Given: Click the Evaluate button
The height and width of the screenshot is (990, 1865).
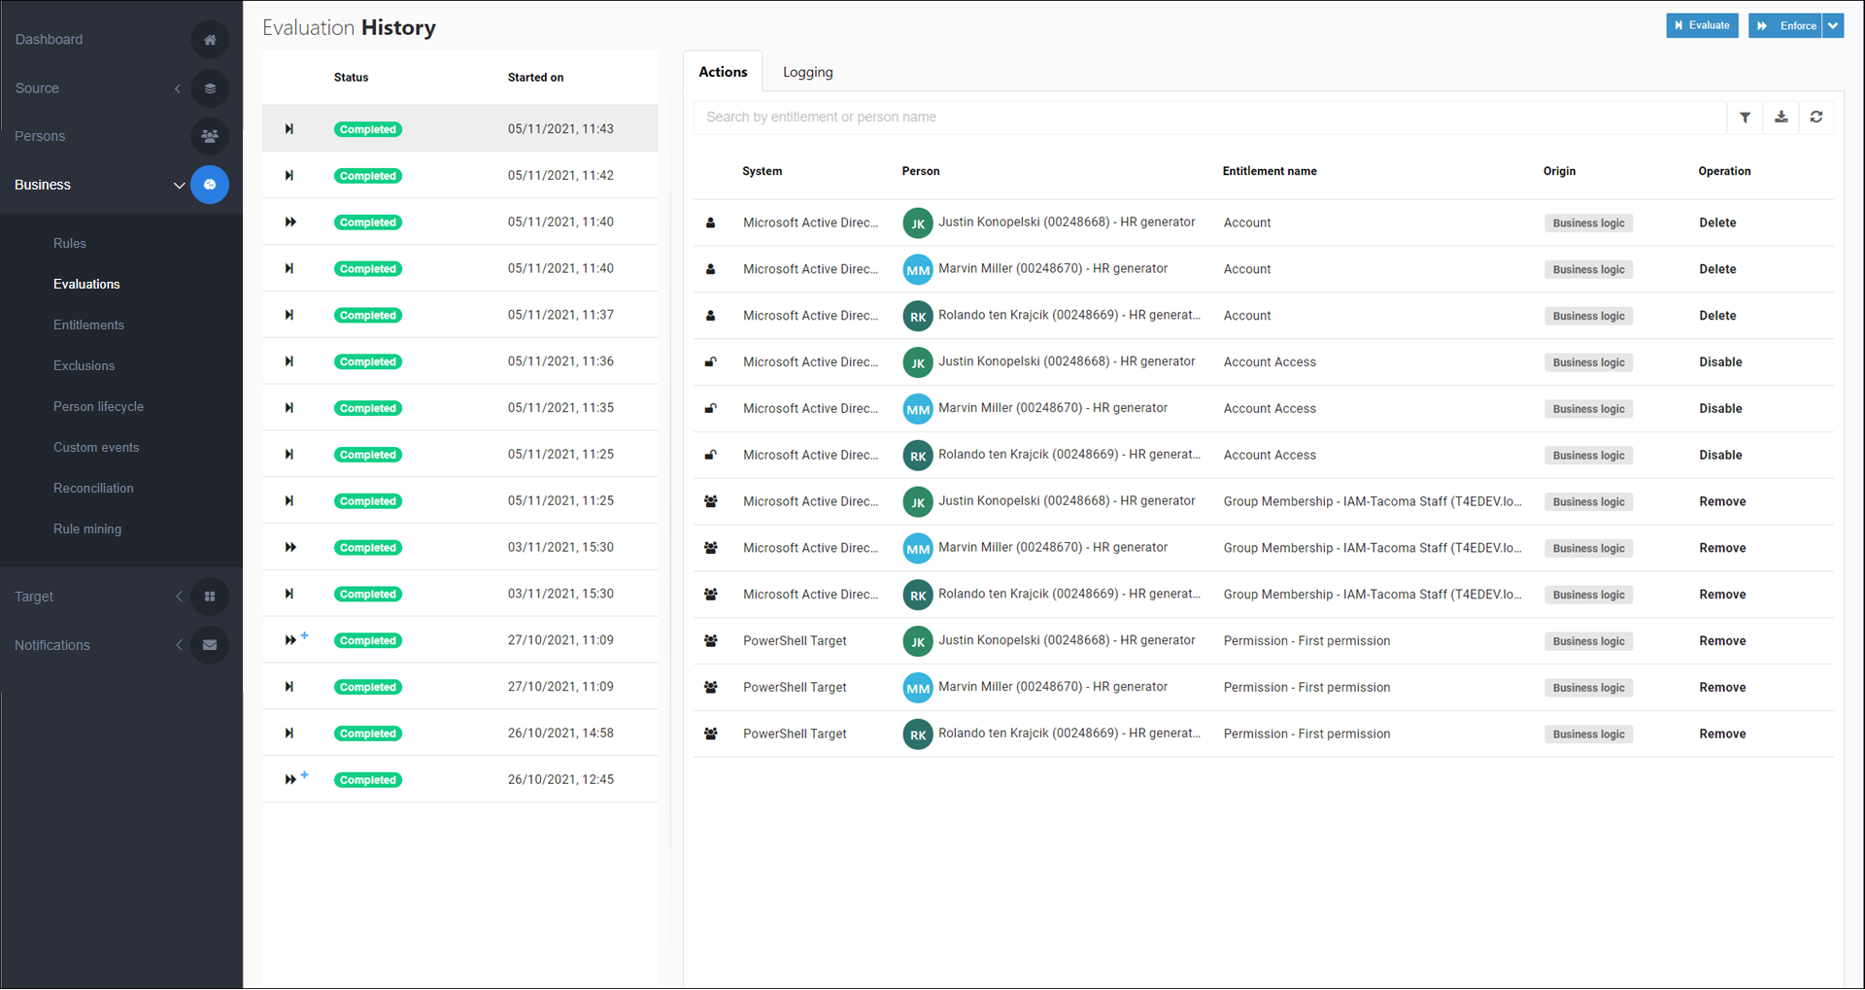Looking at the screenshot, I should click(x=1702, y=26).
